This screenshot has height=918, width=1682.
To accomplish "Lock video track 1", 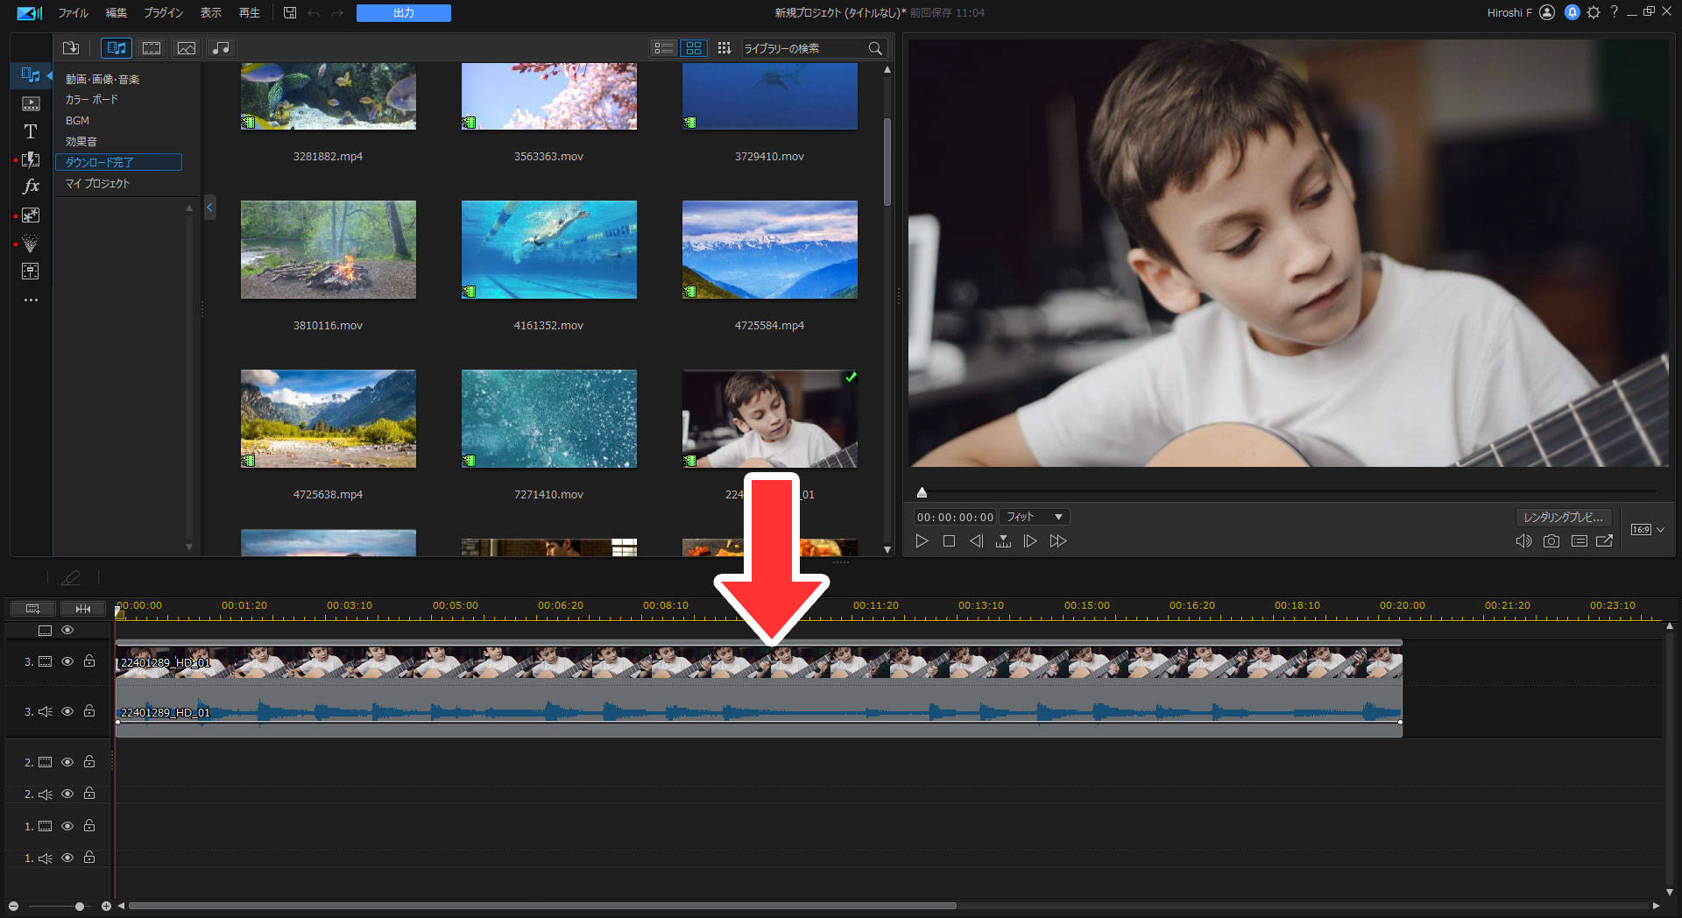I will [x=89, y=826].
